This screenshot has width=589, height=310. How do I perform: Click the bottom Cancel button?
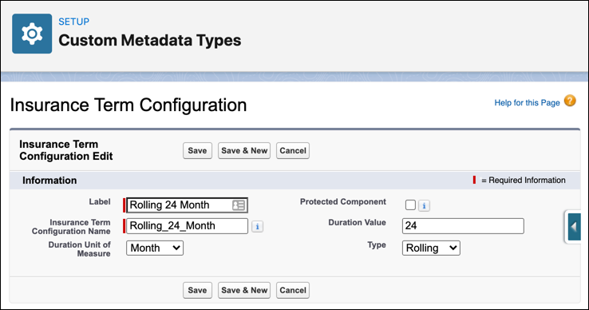coord(293,290)
